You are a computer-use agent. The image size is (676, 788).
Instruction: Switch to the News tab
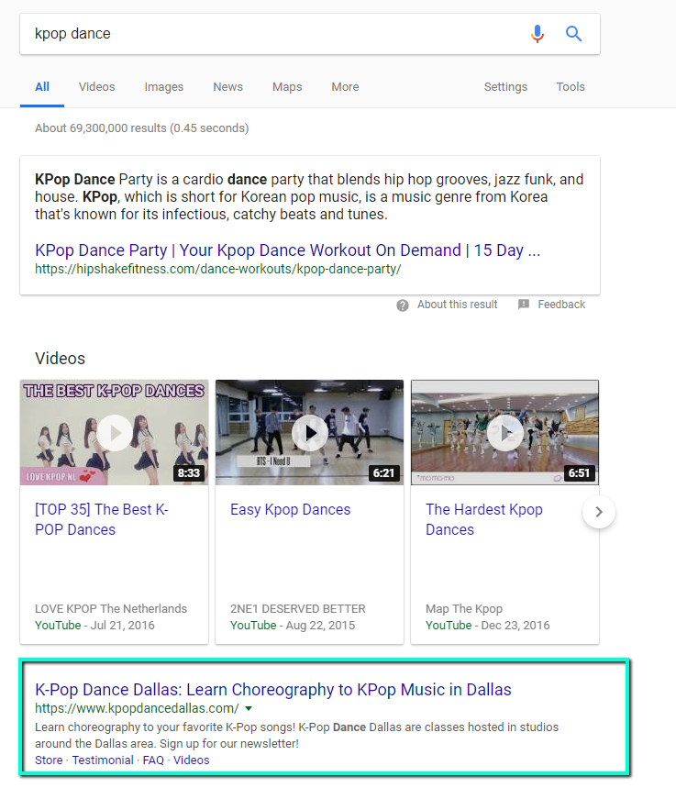(x=227, y=87)
